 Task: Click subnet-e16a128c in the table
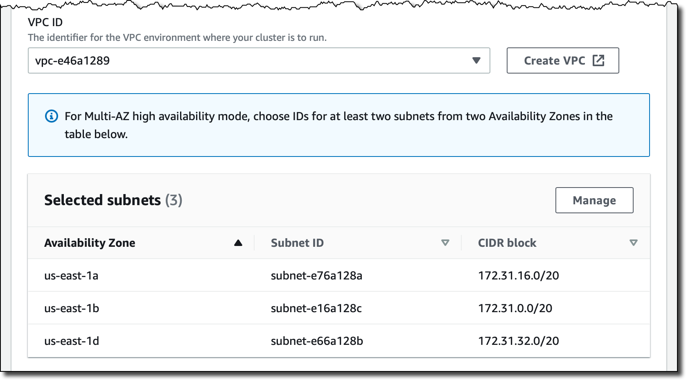click(316, 308)
